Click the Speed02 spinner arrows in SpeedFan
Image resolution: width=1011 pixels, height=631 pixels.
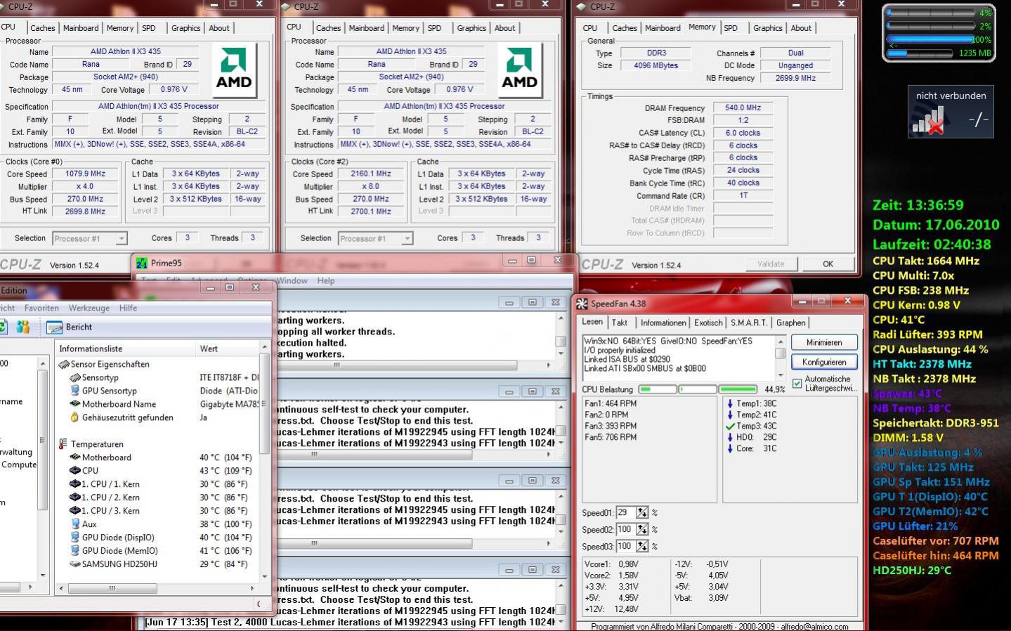(642, 530)
